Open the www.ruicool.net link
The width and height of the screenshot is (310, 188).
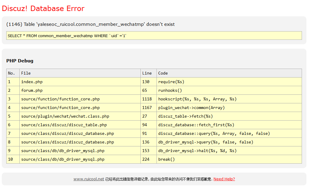(89, 179)
